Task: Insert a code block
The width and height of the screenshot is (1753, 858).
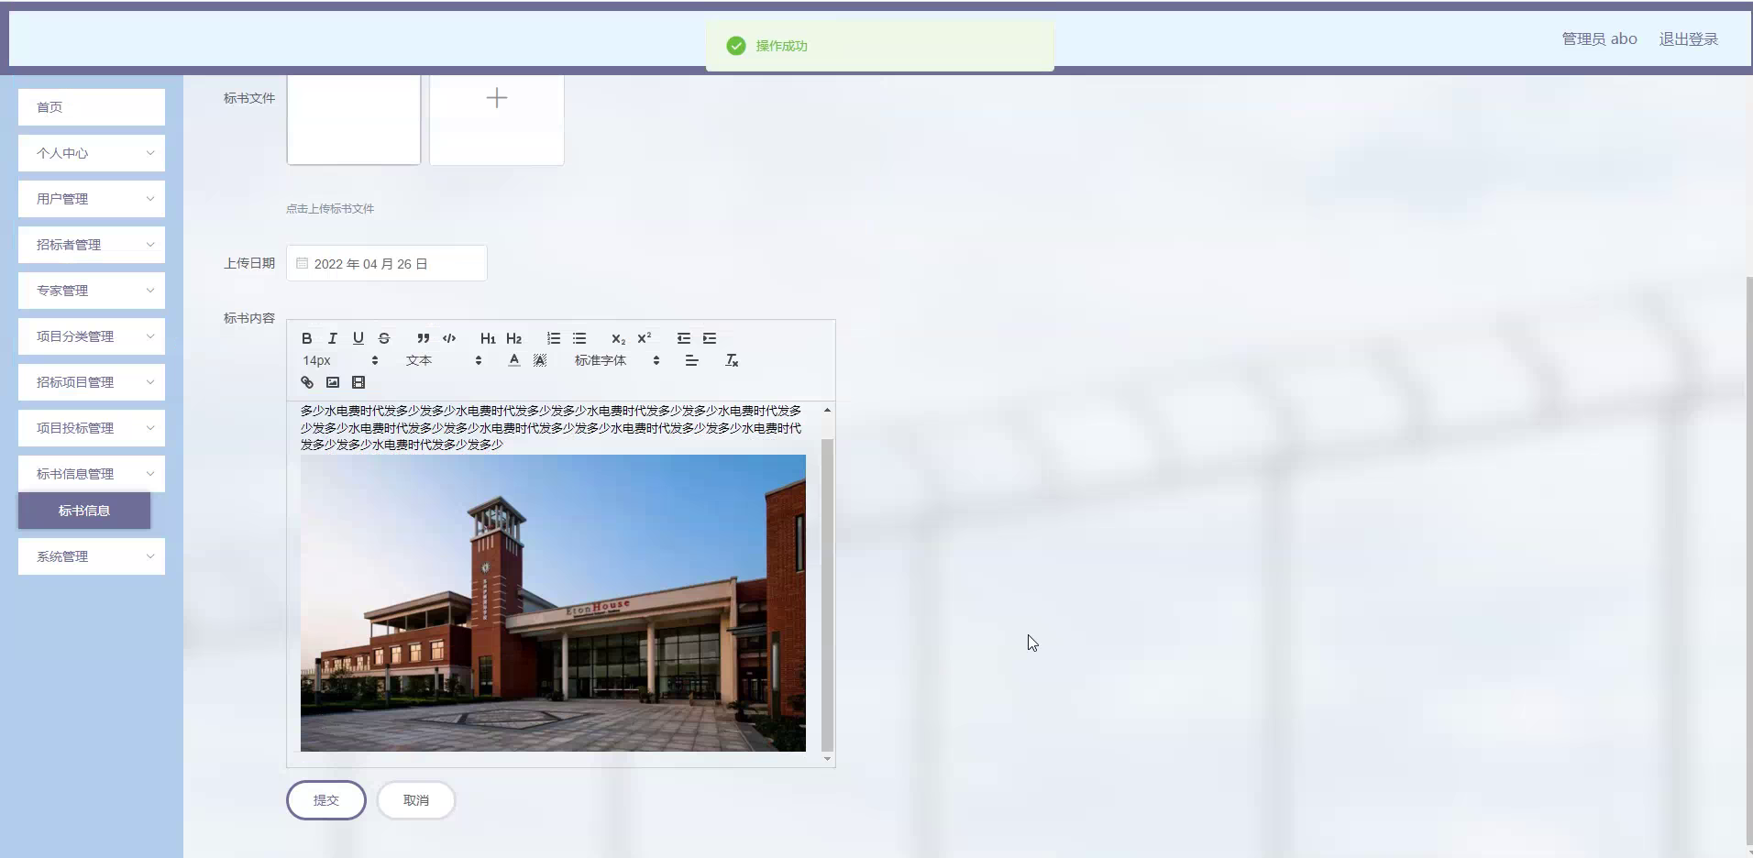Action: (449, 338)
